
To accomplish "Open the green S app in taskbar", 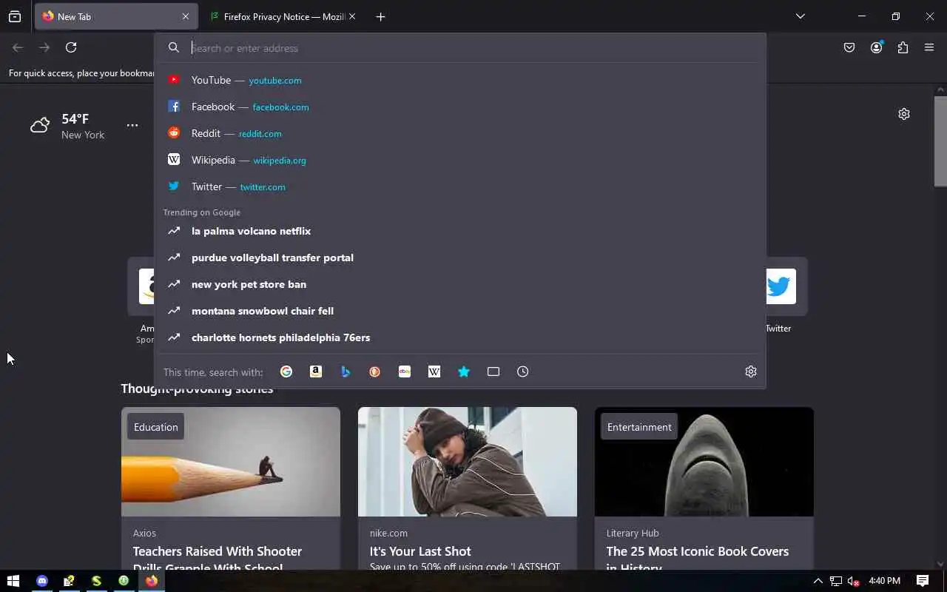I will [x=96, y=581].
